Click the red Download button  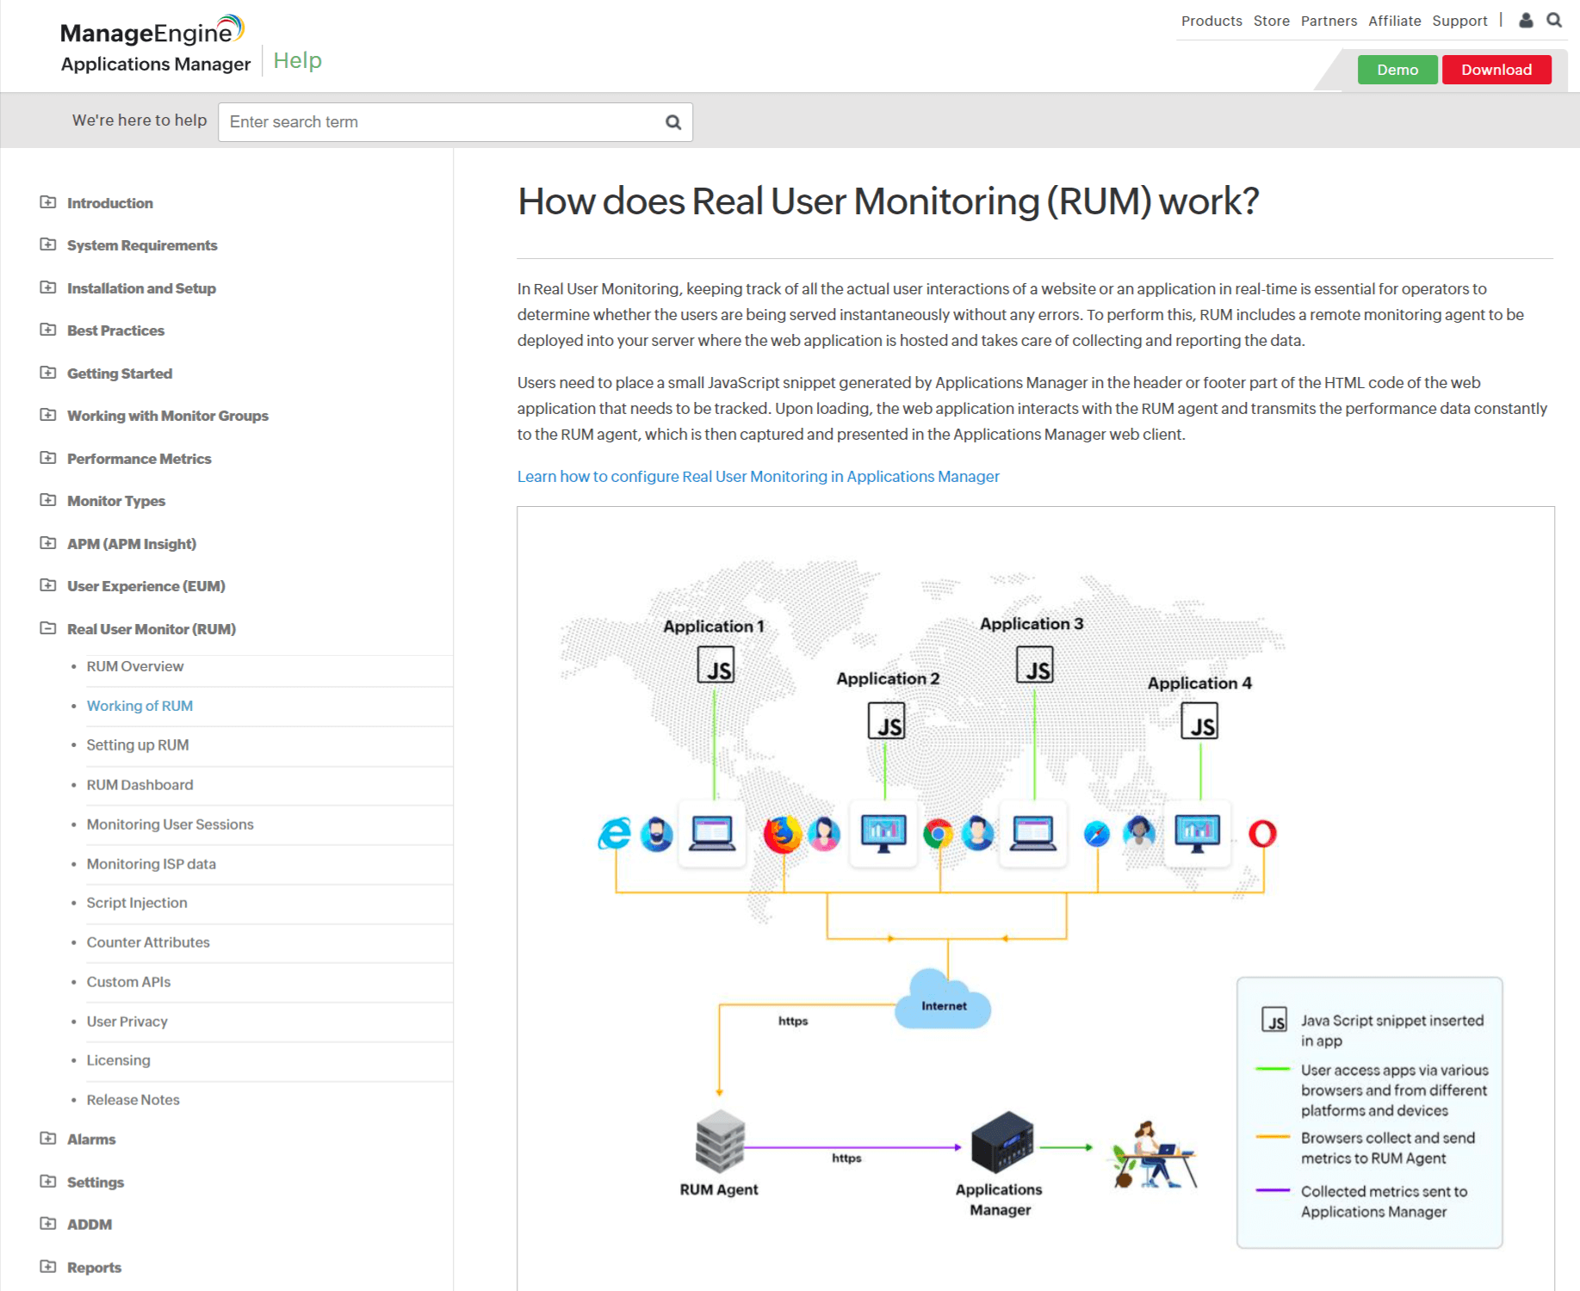tap(1496, 70)
